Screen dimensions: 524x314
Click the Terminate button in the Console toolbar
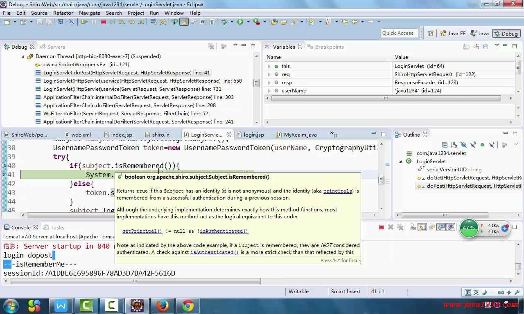click(x=381, y=227)
